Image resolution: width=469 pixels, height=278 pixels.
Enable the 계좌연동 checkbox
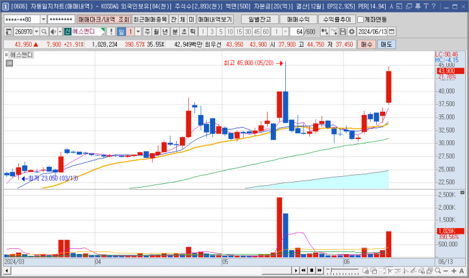point(360,20)
